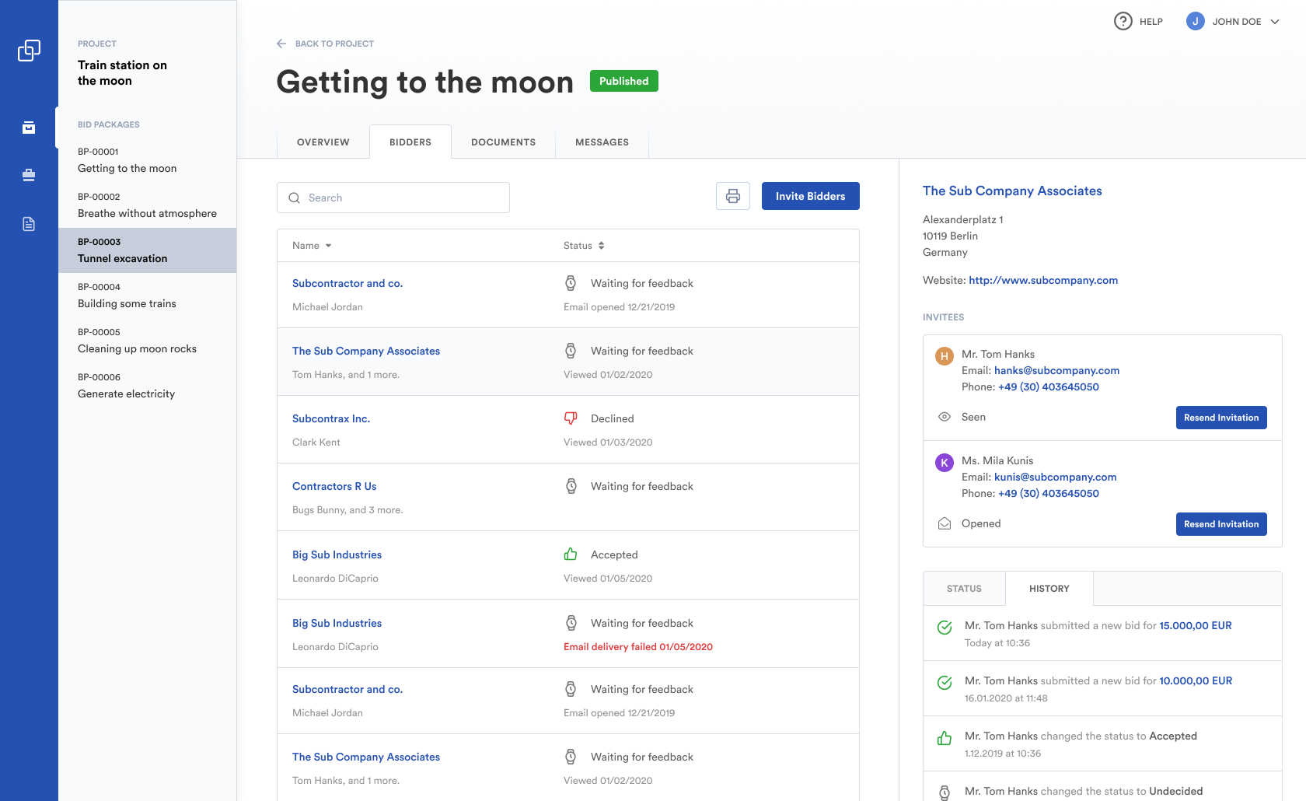The image size is (1306, 801).
Task: Switch to the Documents tab
Action: [x=503, y=142]
